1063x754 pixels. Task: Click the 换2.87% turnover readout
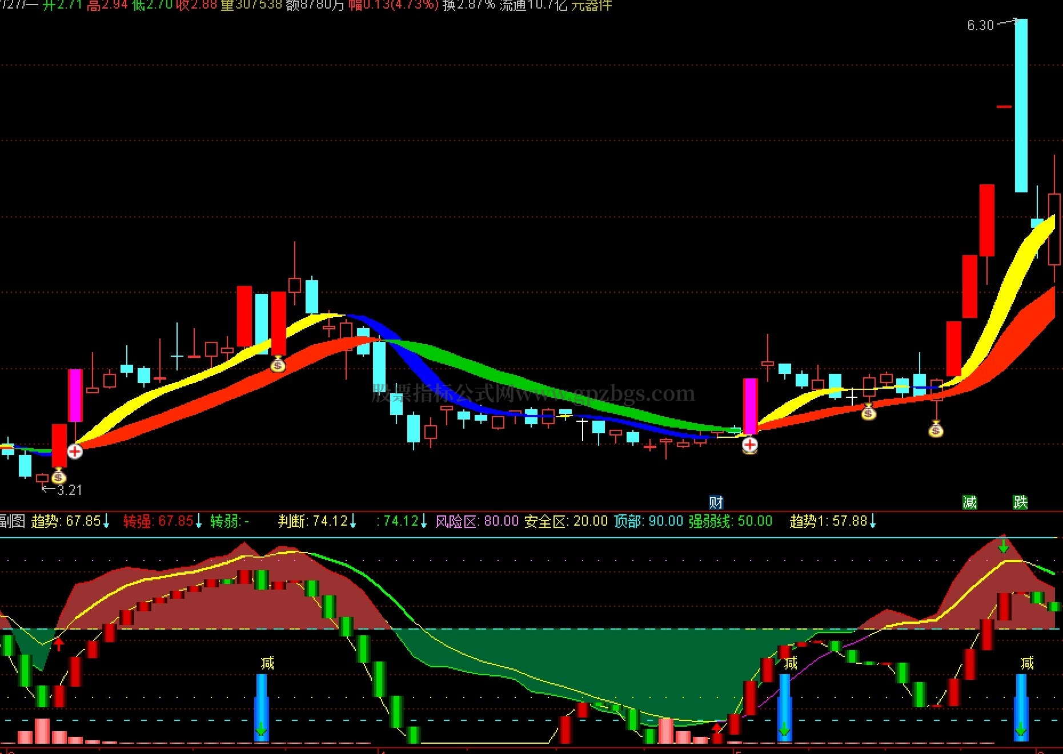pyautogui.click(x=469, y=5)
